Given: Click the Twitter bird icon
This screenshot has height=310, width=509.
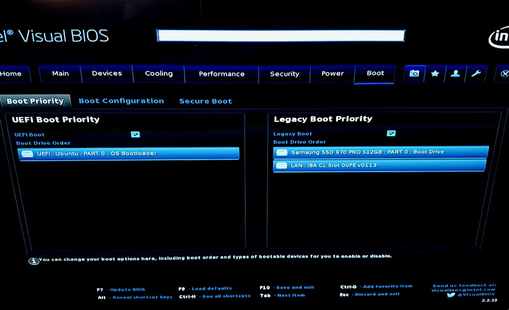Looking at the screenshot, I should click(450, 295).
